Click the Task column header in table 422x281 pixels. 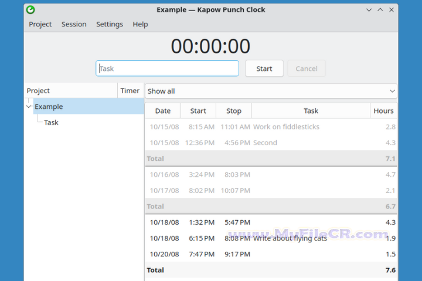311,111
